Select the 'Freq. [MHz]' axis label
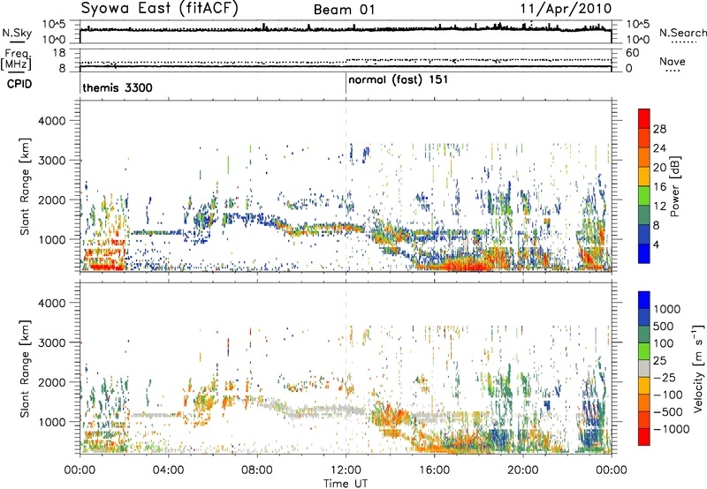 pos(16,59)
